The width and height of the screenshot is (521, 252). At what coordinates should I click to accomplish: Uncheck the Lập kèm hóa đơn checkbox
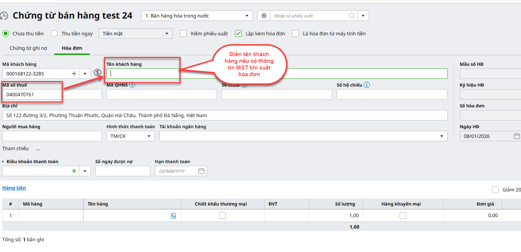238,33
